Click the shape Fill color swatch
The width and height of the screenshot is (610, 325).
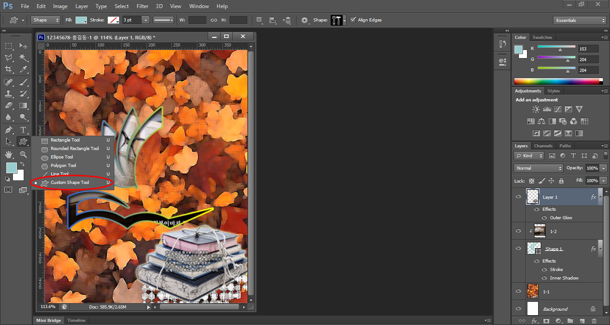click(x=81, y=20)
